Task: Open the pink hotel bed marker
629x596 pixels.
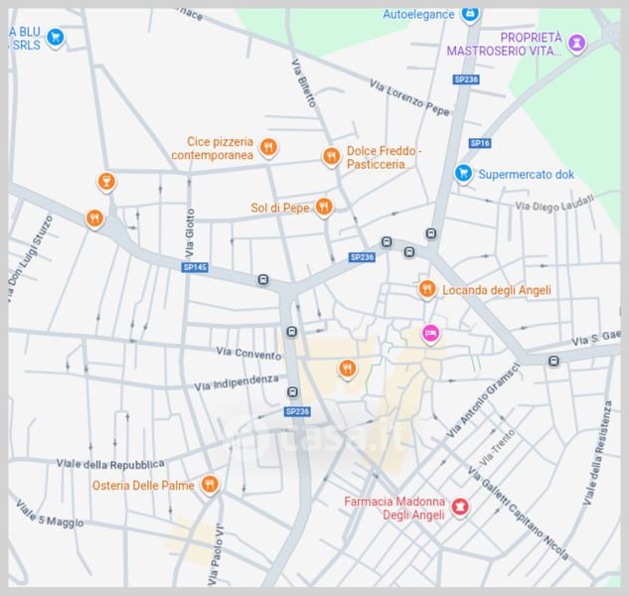Action: pyautogui.click(x=430, y=333)
